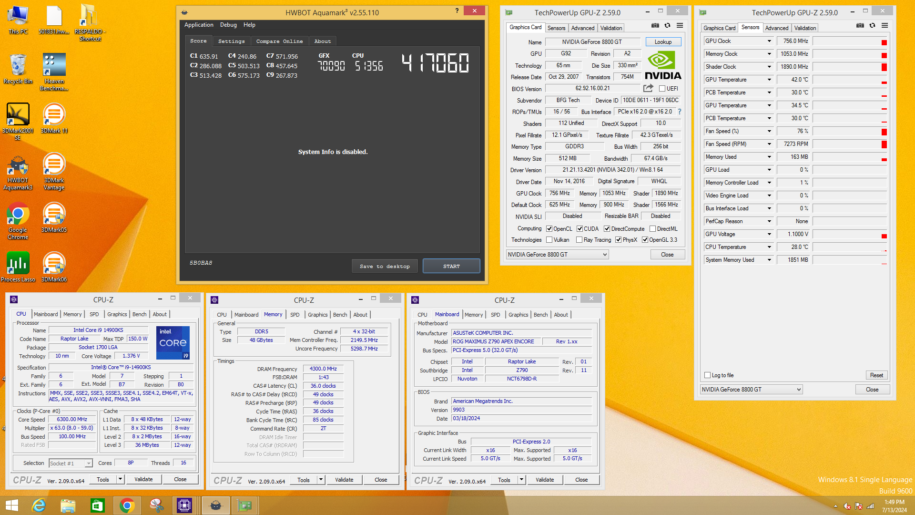
Task: Launch Heaven Benchmark shortcut
Action: coord(54,72)
